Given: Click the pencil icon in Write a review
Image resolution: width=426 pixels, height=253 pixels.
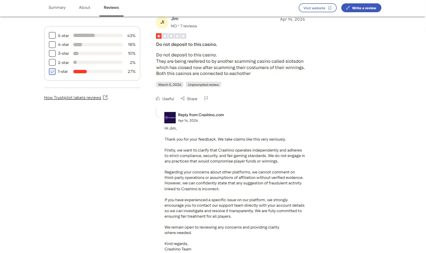Looking at the screenshot, I should click(348, 8).
